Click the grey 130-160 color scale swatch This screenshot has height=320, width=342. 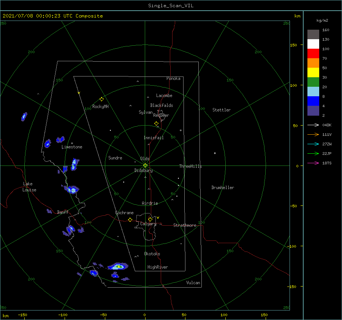coord(313,35)
